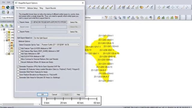
Task: Switch to the Export Bounds tab
Action: 51,8
